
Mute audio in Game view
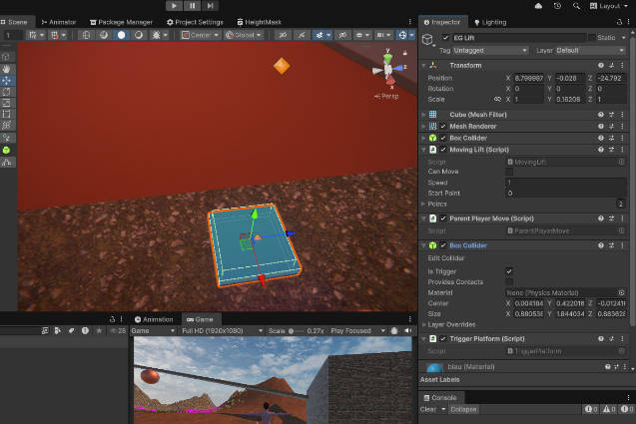[407, 331]
